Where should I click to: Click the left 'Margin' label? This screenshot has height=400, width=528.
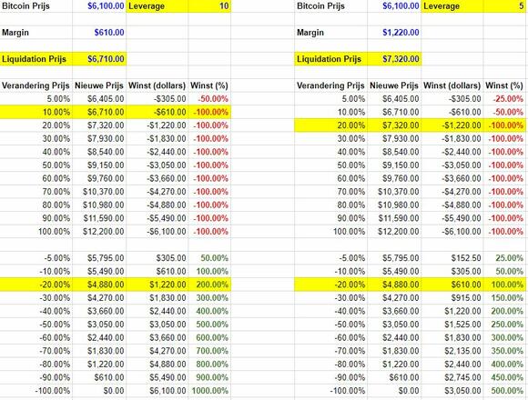tap(15, 33)
